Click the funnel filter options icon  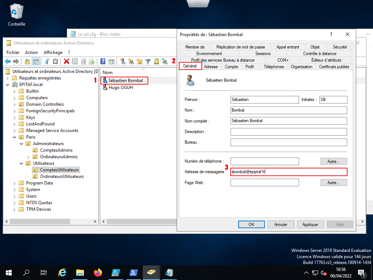click(148, 61)
